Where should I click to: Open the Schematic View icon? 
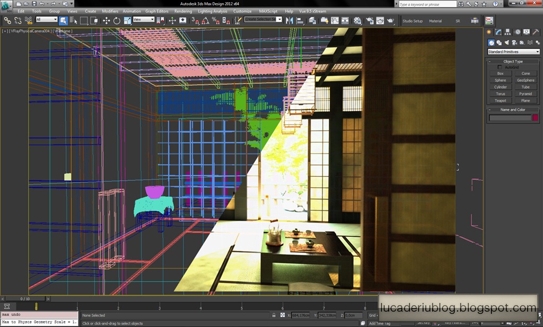click(x=345, y=21)
